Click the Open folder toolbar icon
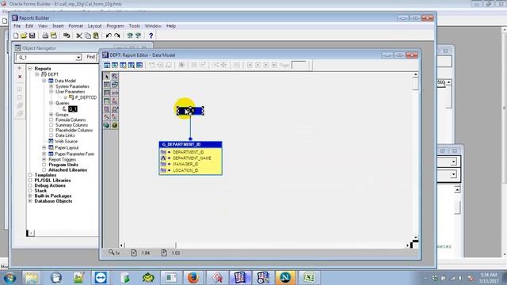 tap(24, 36)
